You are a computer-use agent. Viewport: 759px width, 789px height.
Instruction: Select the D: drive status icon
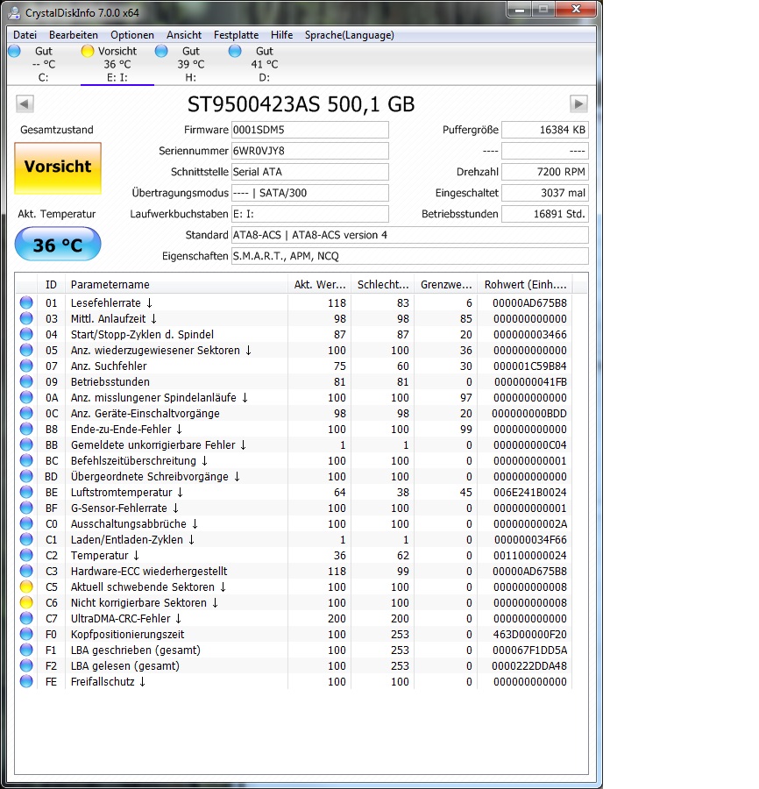pos(235,51)
